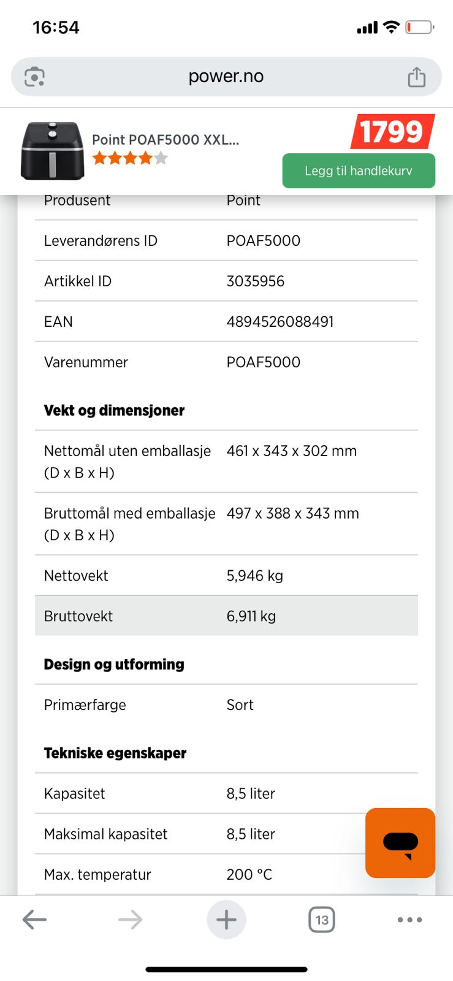Tap the 1799 price tag

392,131
